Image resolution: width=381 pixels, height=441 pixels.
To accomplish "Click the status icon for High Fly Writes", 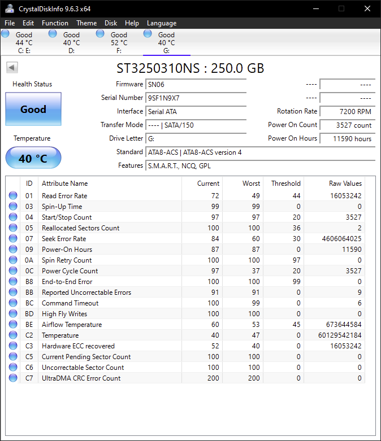I will click(x=13, y=313).
